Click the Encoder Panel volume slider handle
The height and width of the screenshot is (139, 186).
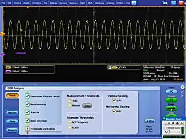[169, 132]
